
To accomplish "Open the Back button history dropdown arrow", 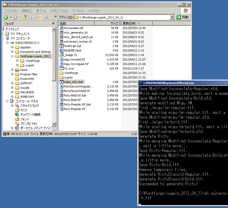I will click(x=11, y=17).
